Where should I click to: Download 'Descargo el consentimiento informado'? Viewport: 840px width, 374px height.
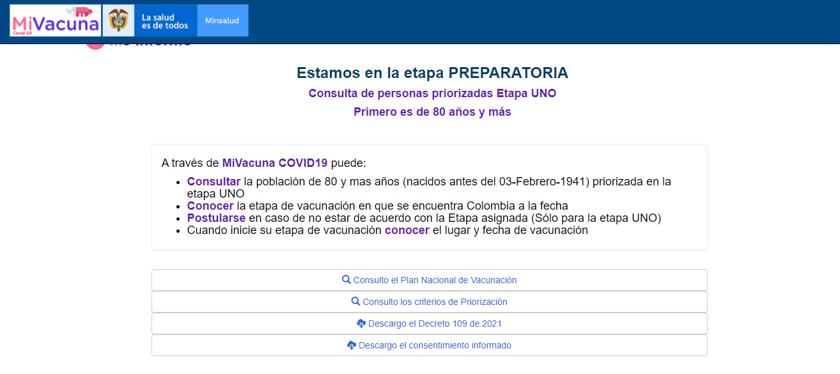(435, 345)
